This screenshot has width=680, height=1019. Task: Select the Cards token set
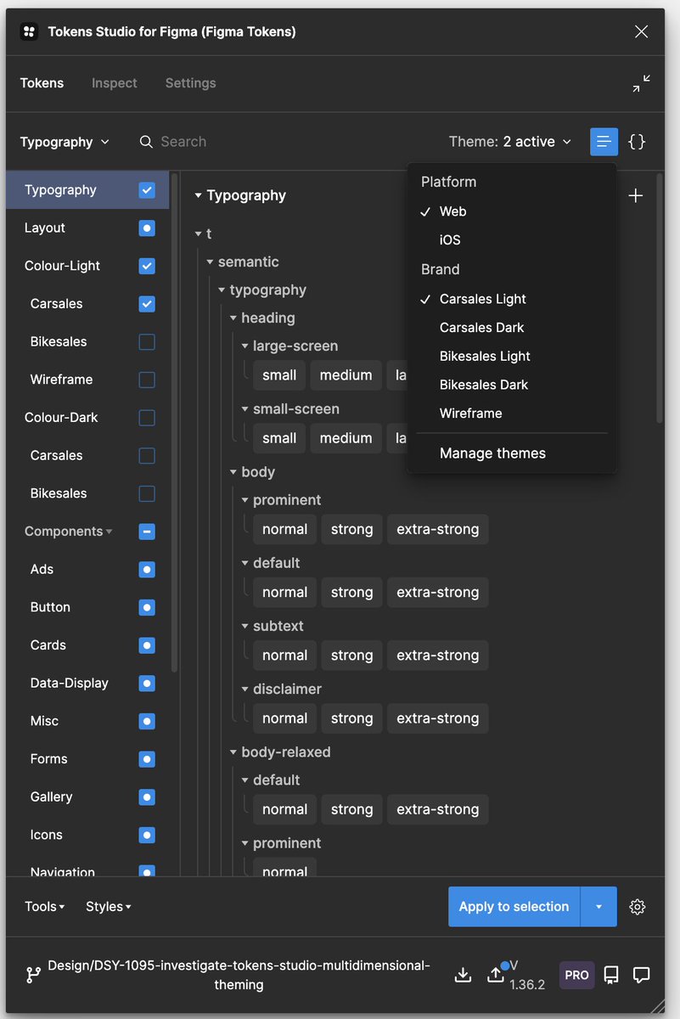pyautogui.click(x=48, y=645)
